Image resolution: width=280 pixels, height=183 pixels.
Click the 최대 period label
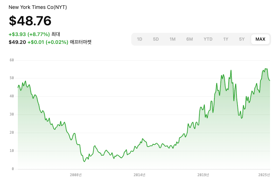(56, 34)
